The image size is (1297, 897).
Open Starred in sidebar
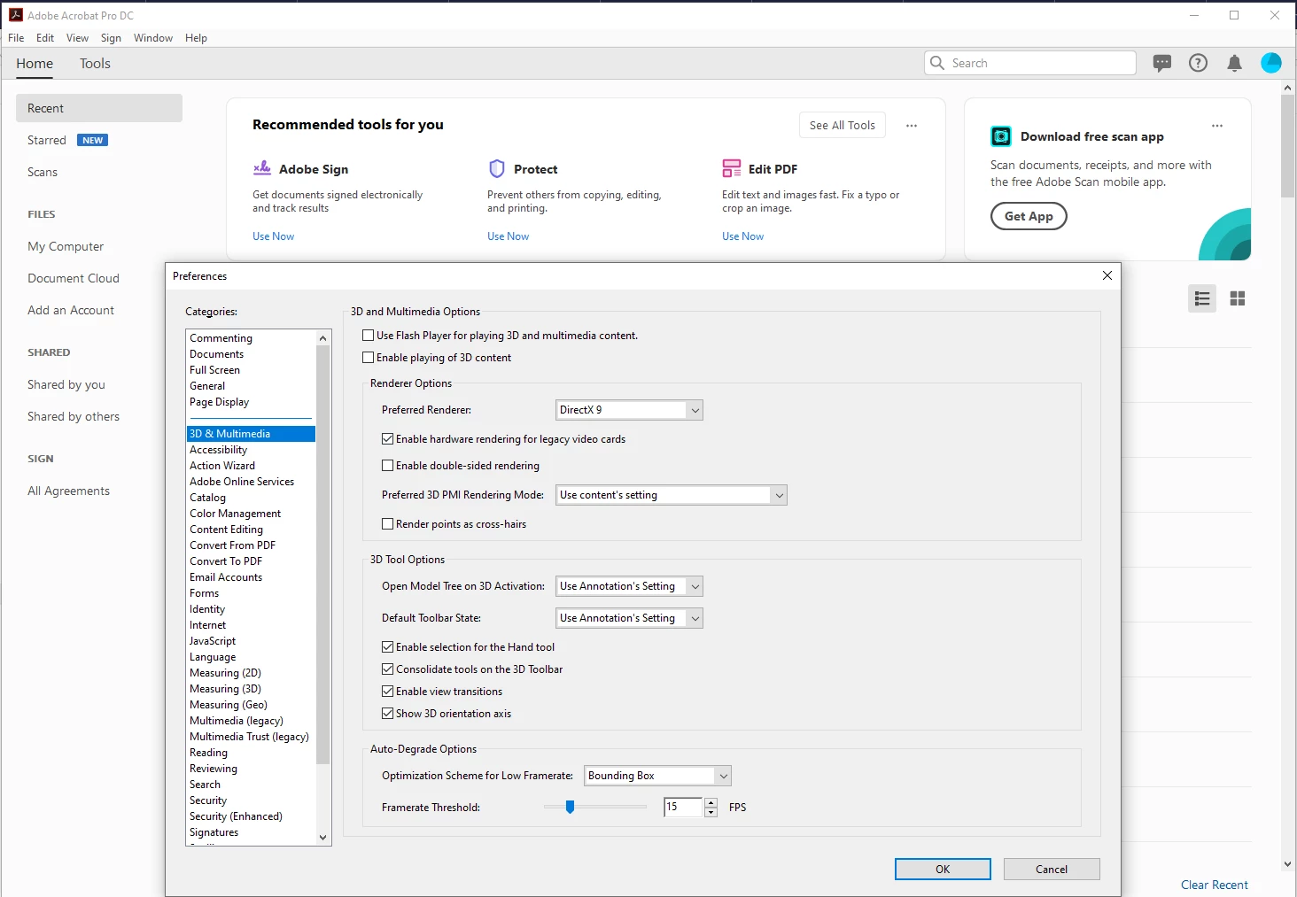pyautogui.click(x=47, y=140)
